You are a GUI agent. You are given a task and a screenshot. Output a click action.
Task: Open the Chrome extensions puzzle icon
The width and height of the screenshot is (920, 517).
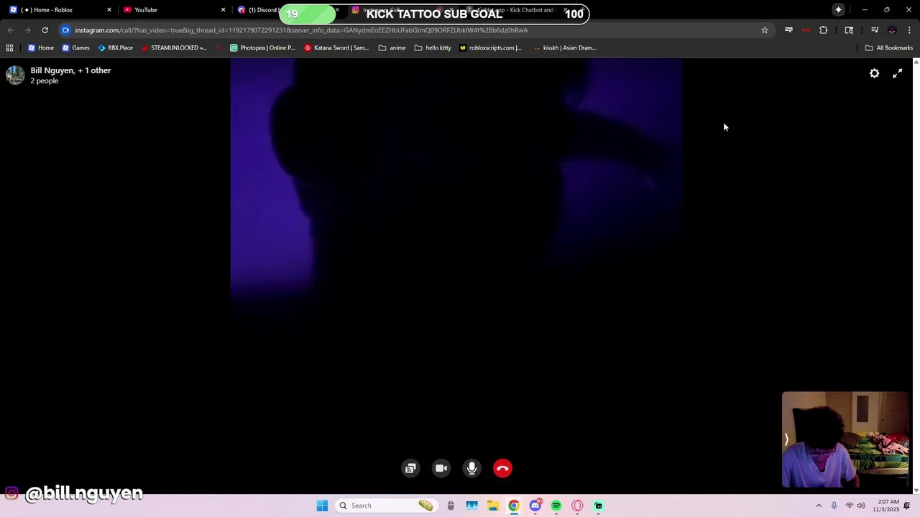pyautogui.click(x=823, y=30)
